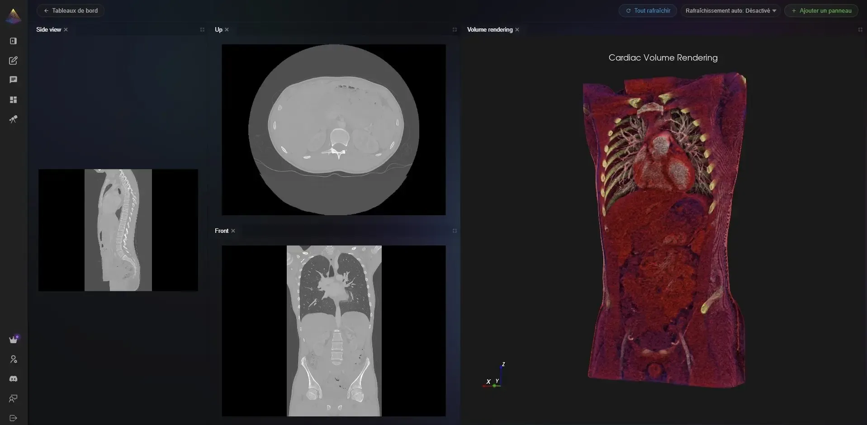Click the Discord icon in sidebar
The image size is (867, 425).
tap(13, 379)
